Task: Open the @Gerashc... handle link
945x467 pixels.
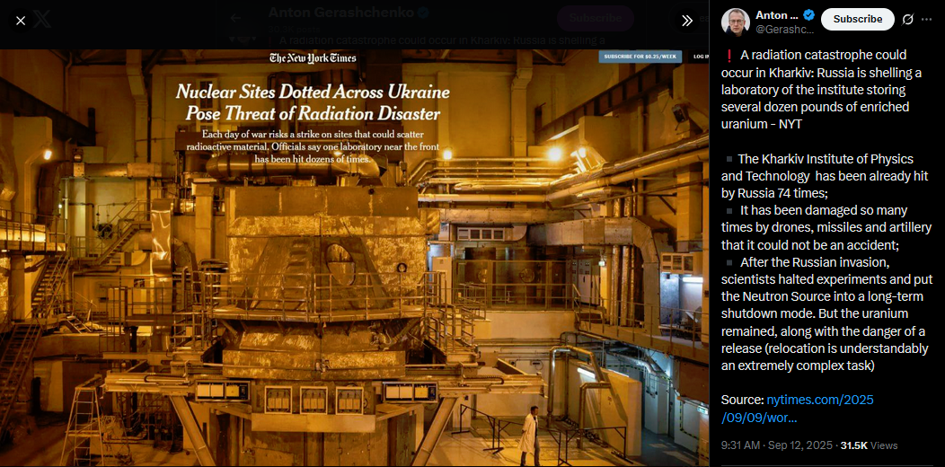Action: click(786, 29)
